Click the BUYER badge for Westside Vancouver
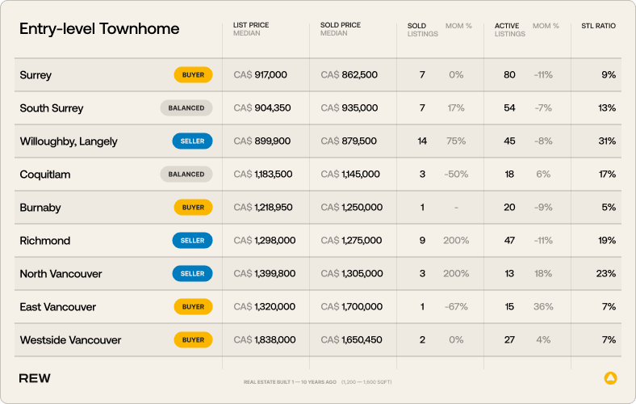Screen dimensions: 636x404 [193, 340]
